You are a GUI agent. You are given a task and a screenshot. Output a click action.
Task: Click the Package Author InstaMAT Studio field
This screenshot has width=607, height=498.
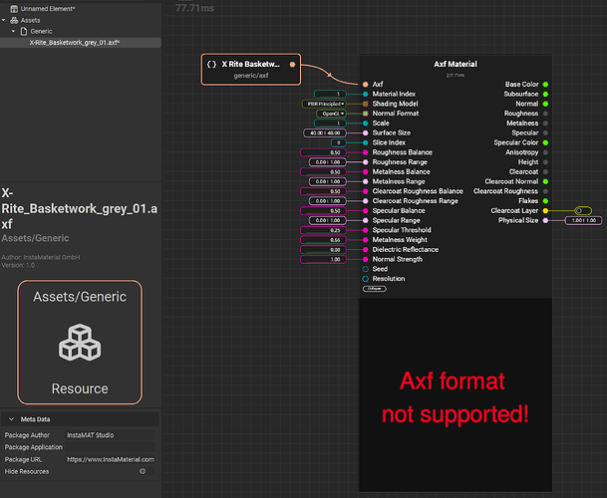(x=111, y=435)
